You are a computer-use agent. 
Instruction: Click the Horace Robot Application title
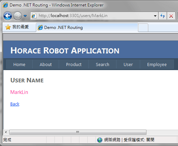pyautogui.click(x=65, y=50)
